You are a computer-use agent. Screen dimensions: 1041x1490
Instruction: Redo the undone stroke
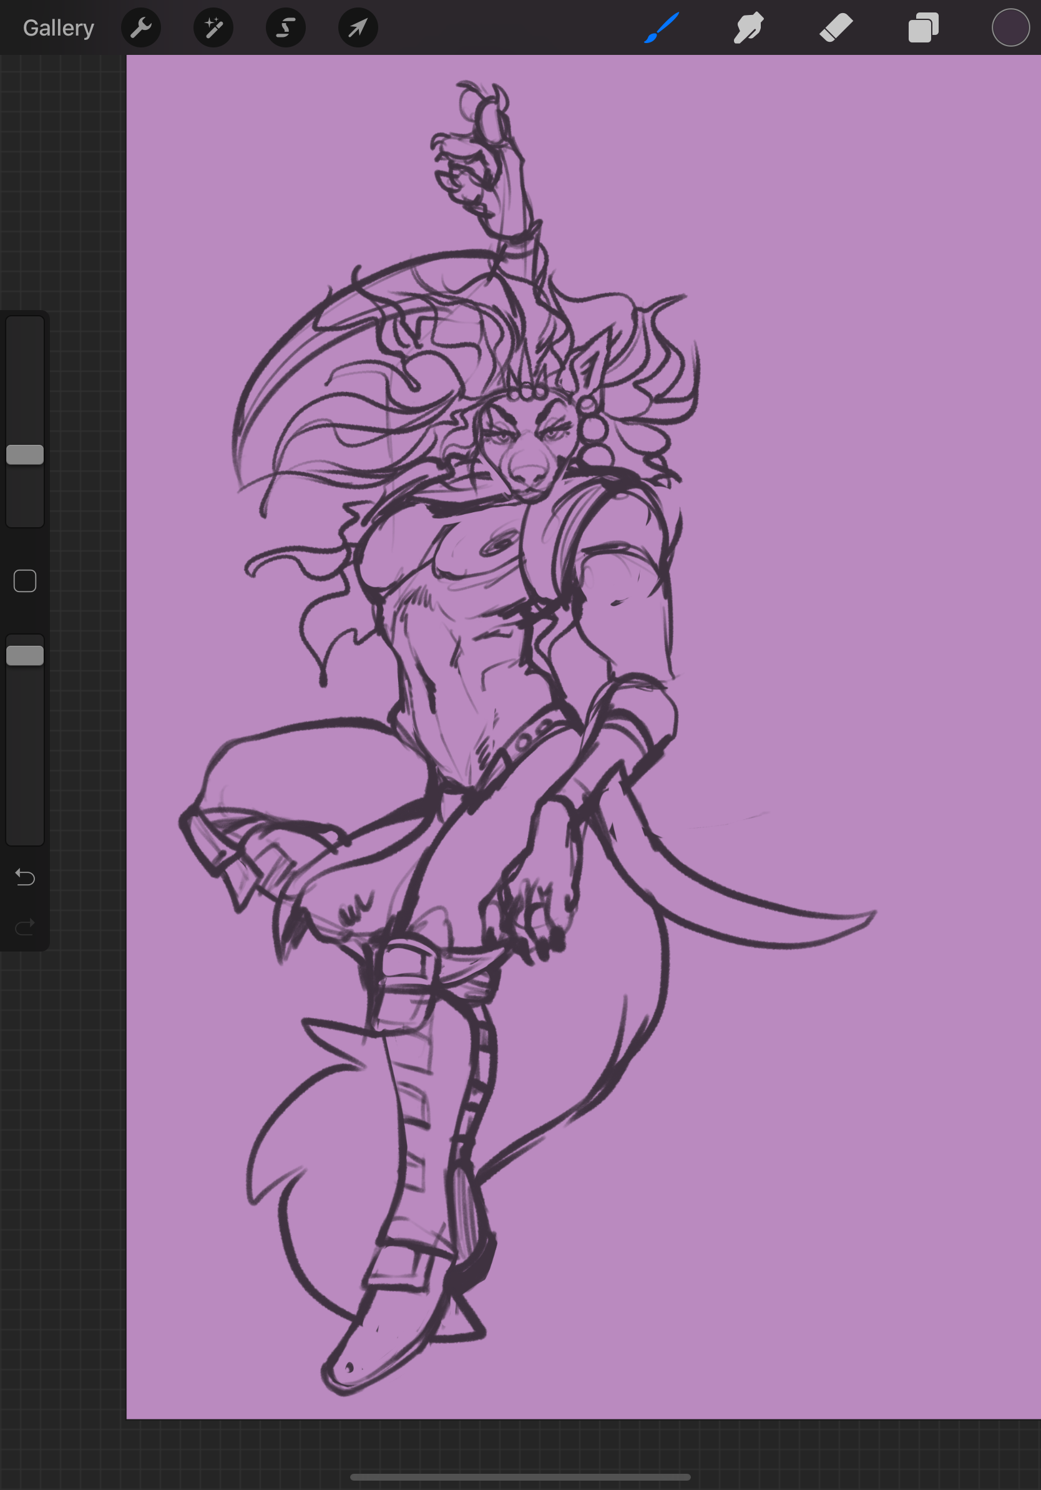[x=26, y=927]
